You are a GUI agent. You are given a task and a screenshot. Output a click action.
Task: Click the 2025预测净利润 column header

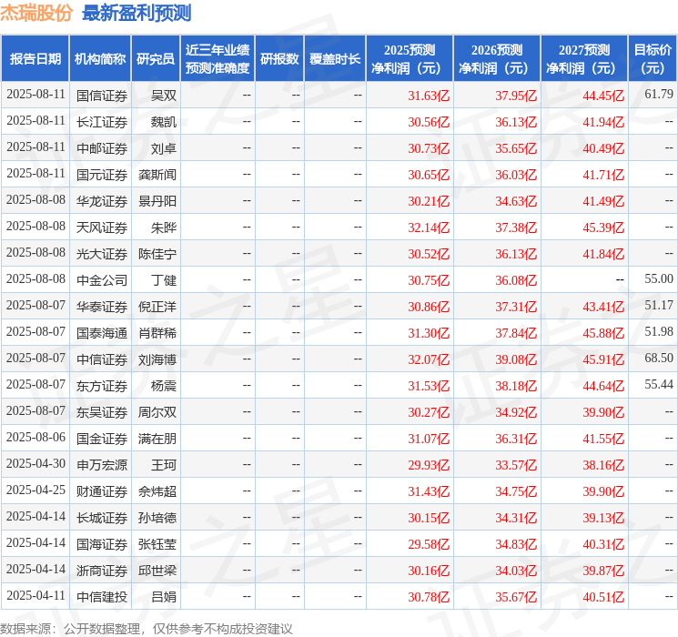pyautogui.click(x=410, y=59)
